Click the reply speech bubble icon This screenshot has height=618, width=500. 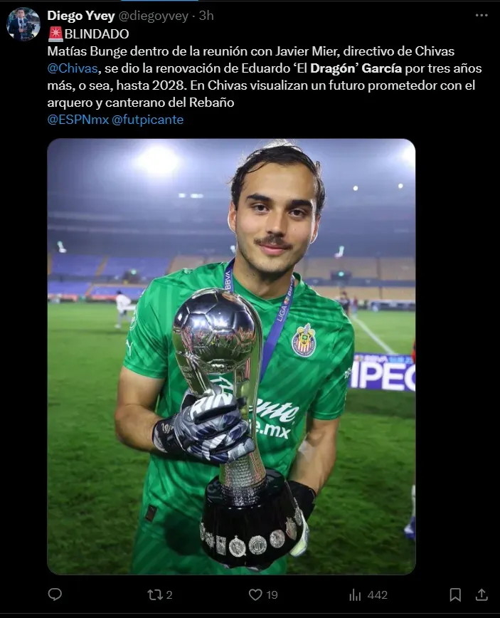[x=55, y=595]
